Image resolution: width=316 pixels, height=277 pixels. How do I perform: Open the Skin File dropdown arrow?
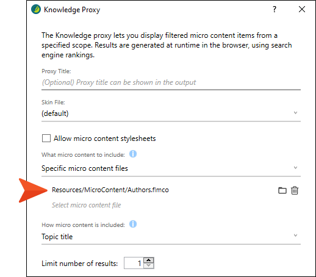pos(295,113)
